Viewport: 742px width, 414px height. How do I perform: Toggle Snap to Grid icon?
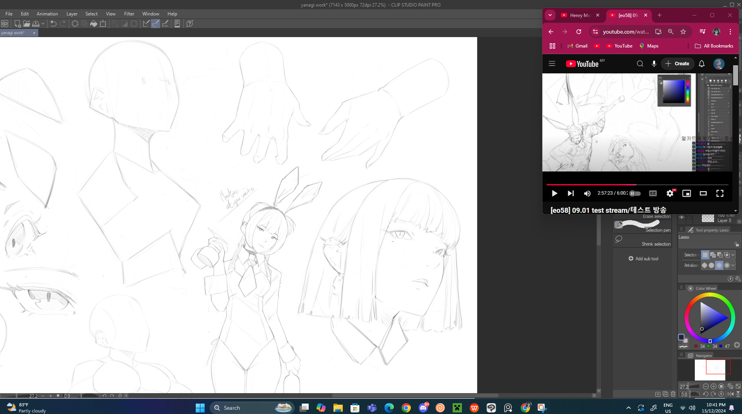tap(165, 24)
